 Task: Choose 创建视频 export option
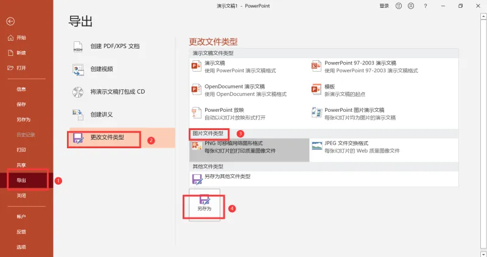click(122, 69)
